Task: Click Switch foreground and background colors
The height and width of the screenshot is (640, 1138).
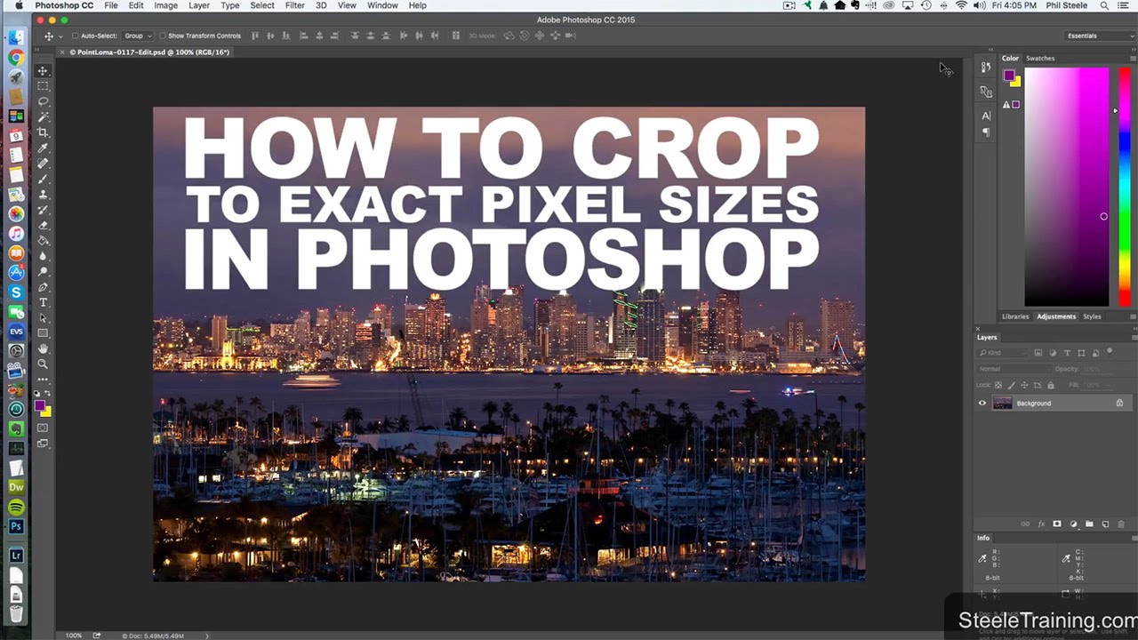Action: [48, 393]
